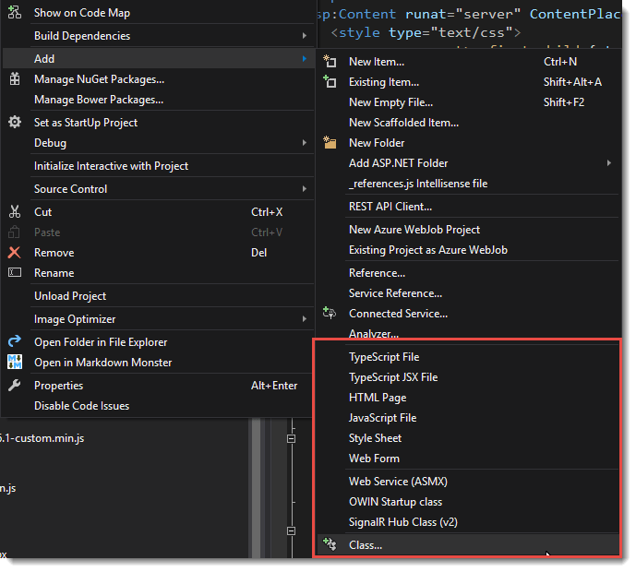Click the gear icon beside Set as StartUp Project
The width and height of the screenshot is (636, 572).
[15, 122]
